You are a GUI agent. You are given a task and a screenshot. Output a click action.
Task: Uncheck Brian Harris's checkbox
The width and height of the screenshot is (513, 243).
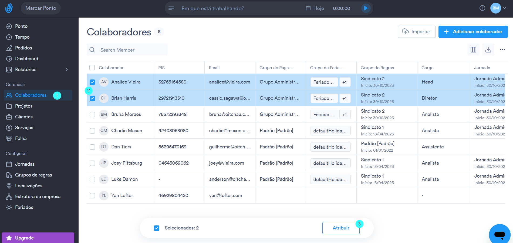92,98
